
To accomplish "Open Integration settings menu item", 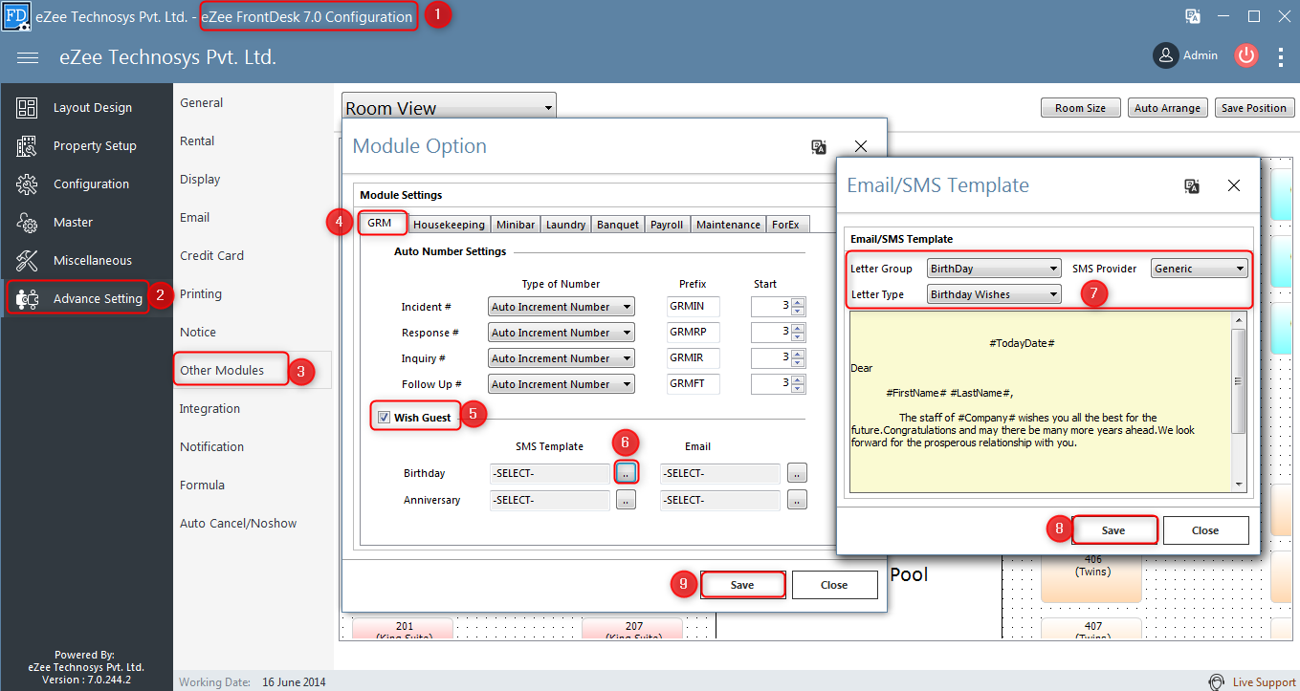I will coord(209,408).
